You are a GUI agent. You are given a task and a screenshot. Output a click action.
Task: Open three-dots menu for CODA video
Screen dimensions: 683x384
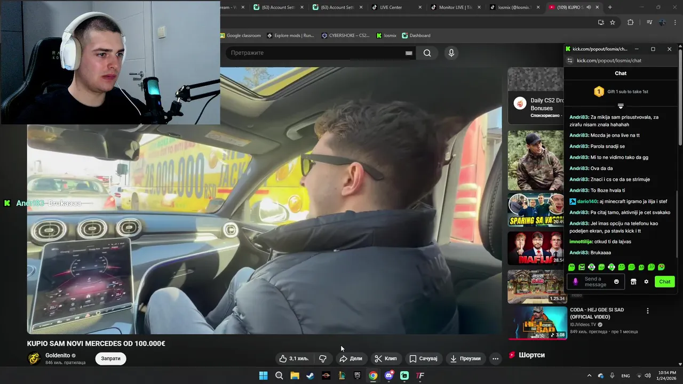(x=648, y=311)
